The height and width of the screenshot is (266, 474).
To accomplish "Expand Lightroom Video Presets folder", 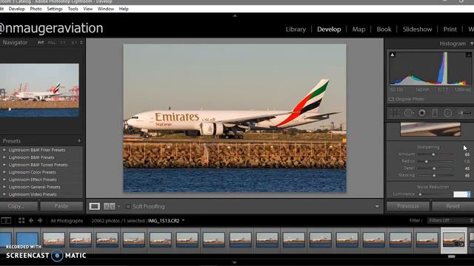I will [4, 194].
